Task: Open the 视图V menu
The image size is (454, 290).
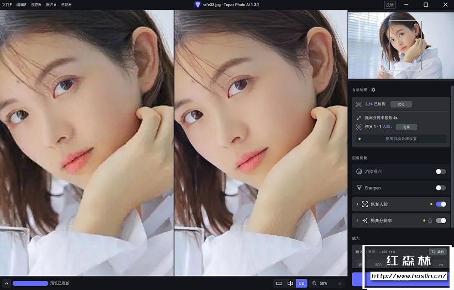Action: (36, 5)
